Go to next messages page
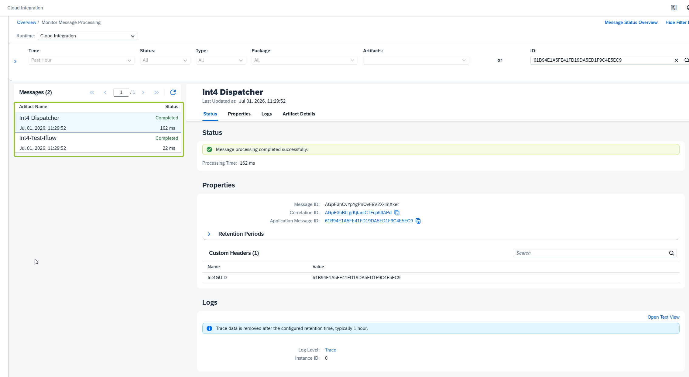The image size is (689, 377). coord(143,92)
